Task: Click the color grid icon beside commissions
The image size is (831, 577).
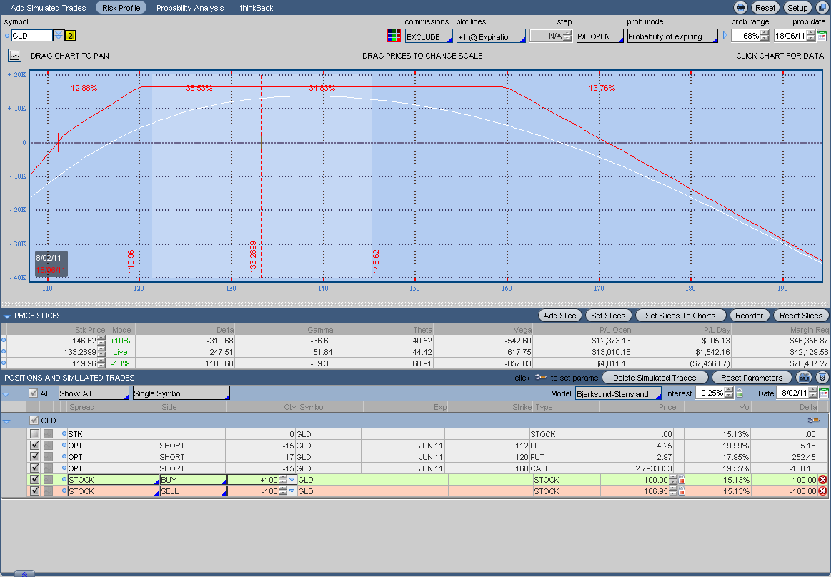Action: pos(394,36)
